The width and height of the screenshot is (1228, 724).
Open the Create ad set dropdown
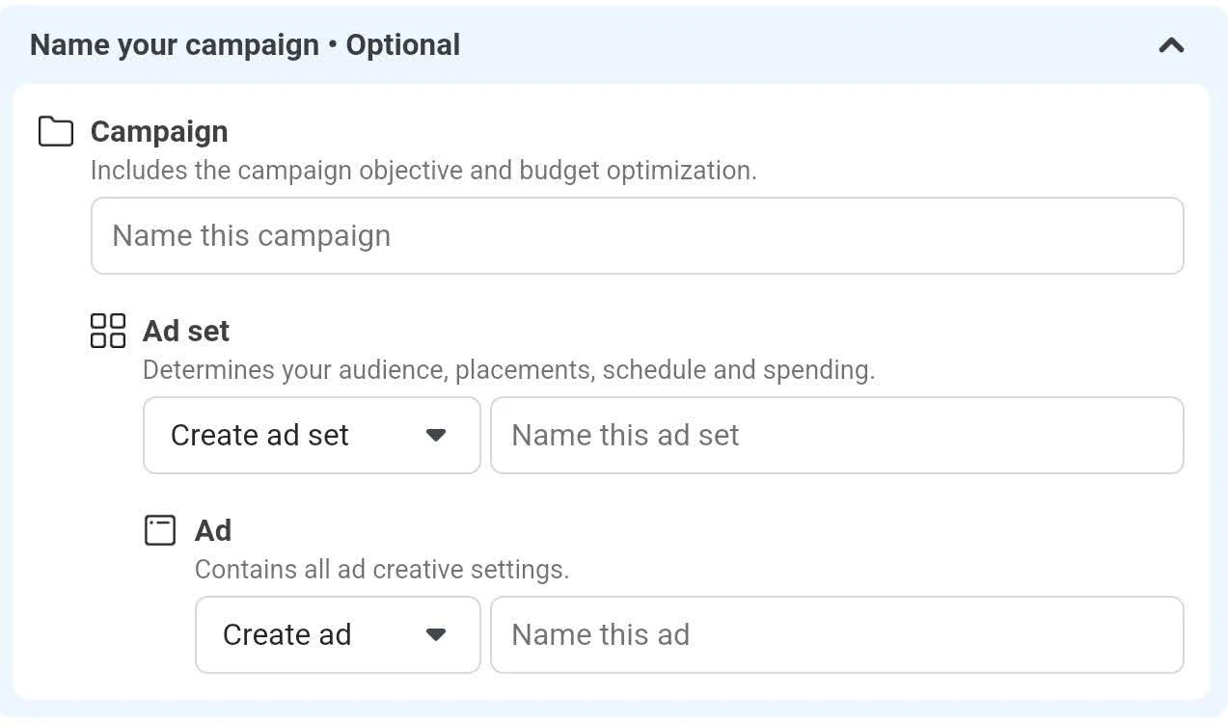pyautogui.click(x=311, y=435)
